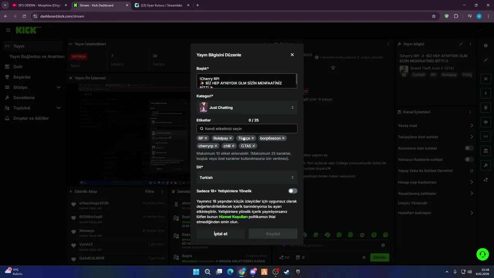Open the green support headset button
The width and height of the screenshot is (494, 278).
482,254
